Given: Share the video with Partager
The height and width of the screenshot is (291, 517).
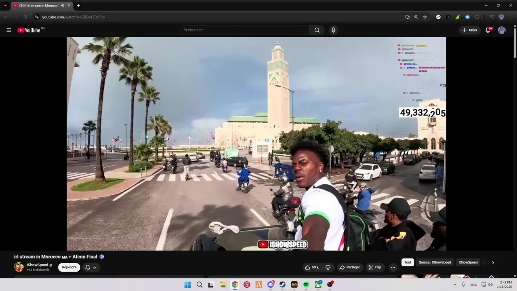Looking at the screenshot, I should 350,268.
